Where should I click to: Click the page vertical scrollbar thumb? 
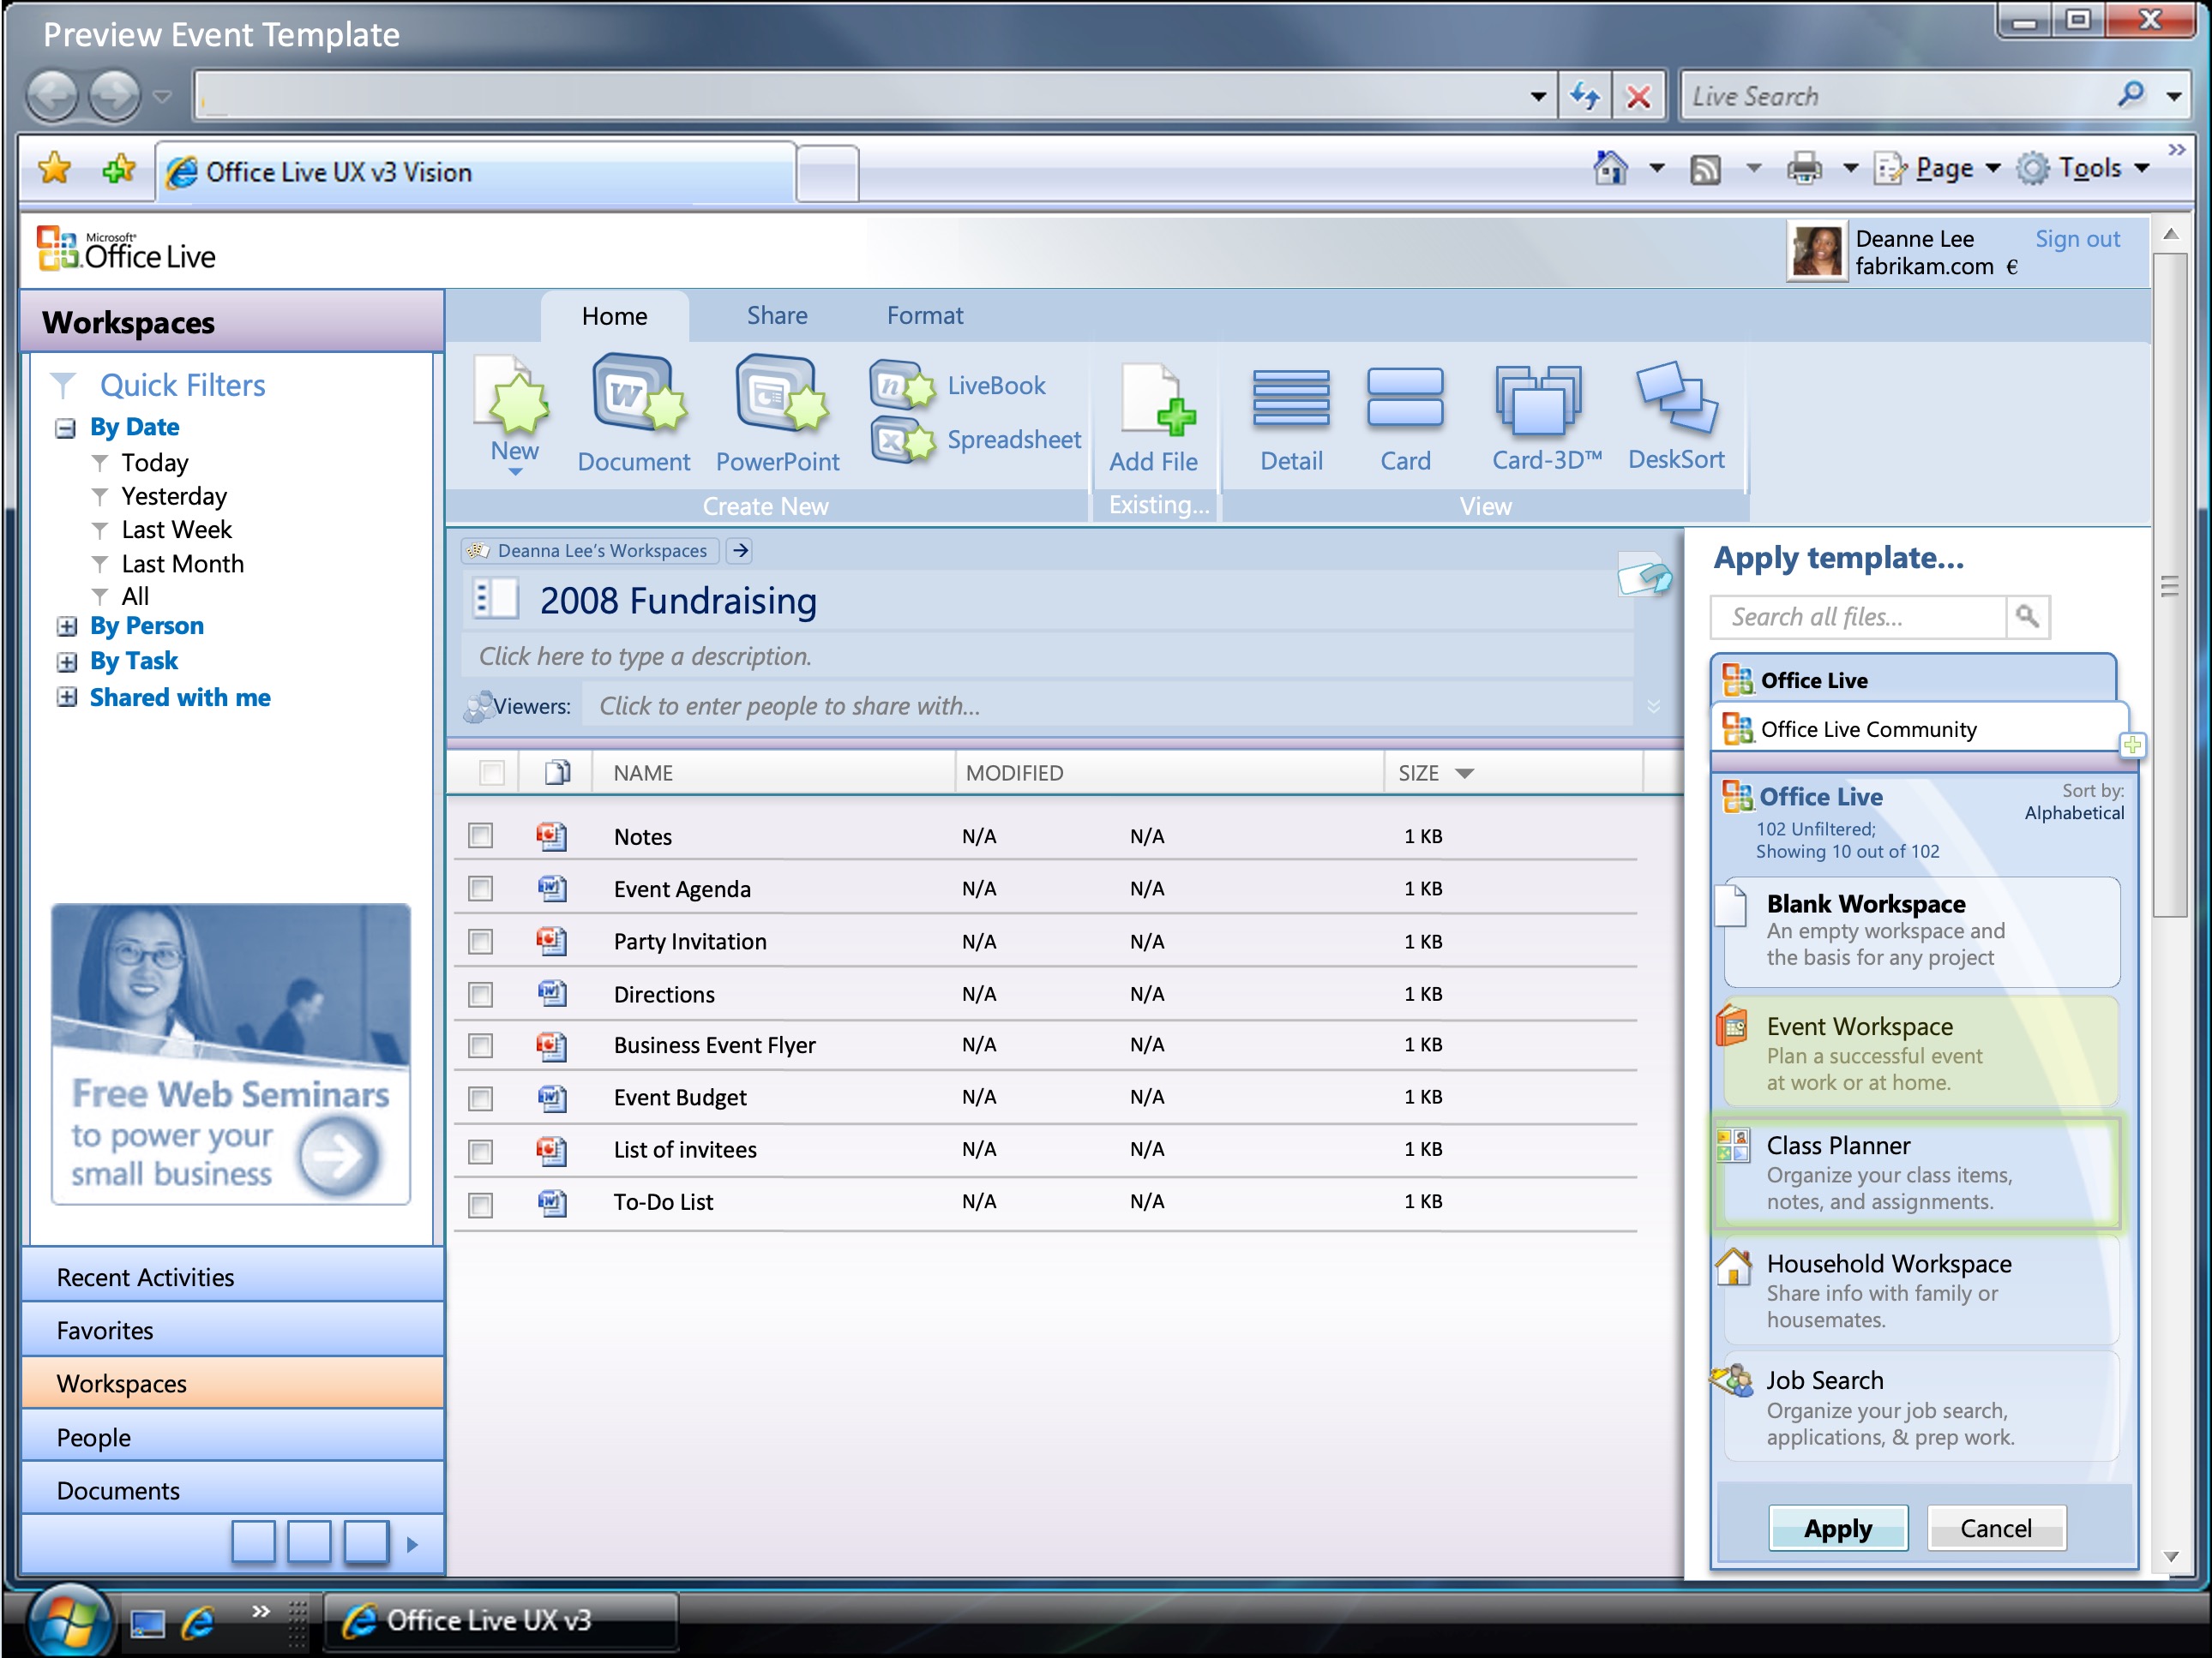click(x=2169, y=584)
